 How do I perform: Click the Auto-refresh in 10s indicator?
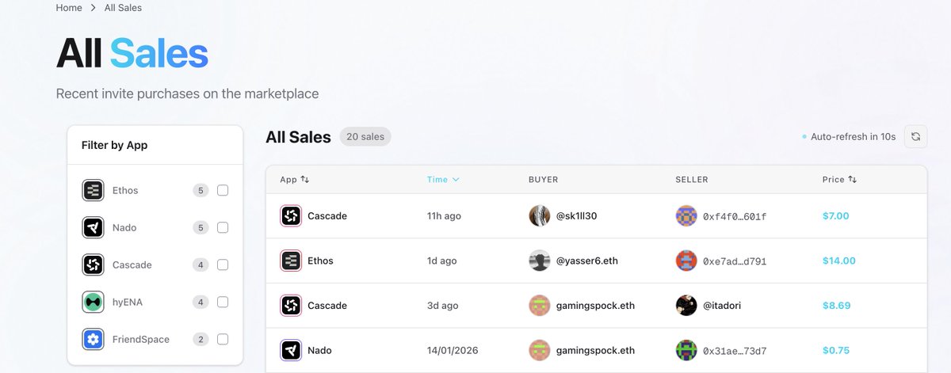(849, 136)
